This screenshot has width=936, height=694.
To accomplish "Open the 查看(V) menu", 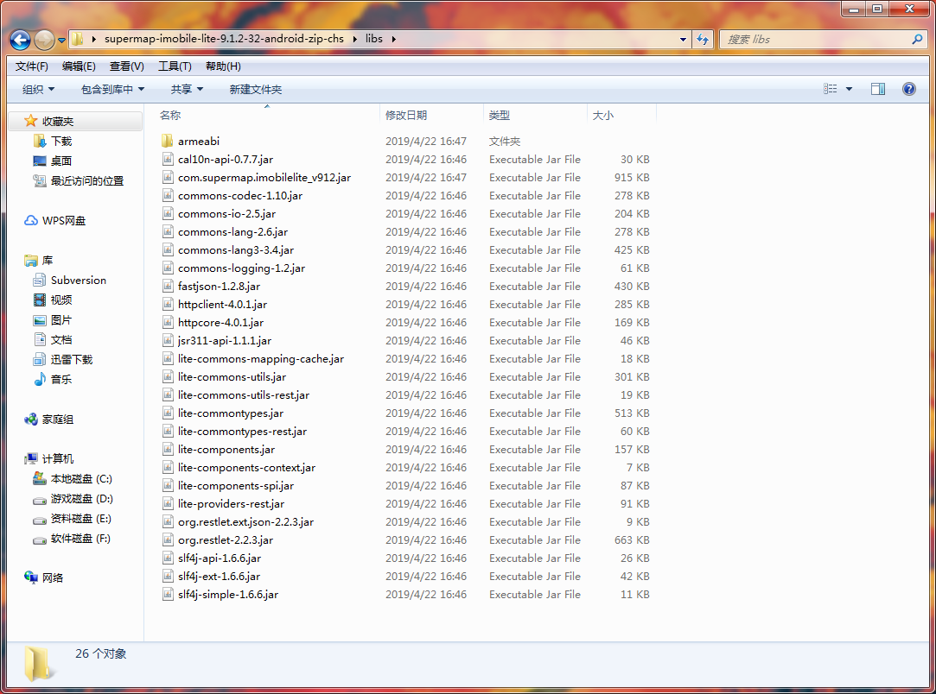I will (126, 66).
